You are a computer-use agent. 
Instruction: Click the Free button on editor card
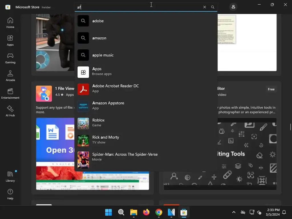click(x=271, y=89)
